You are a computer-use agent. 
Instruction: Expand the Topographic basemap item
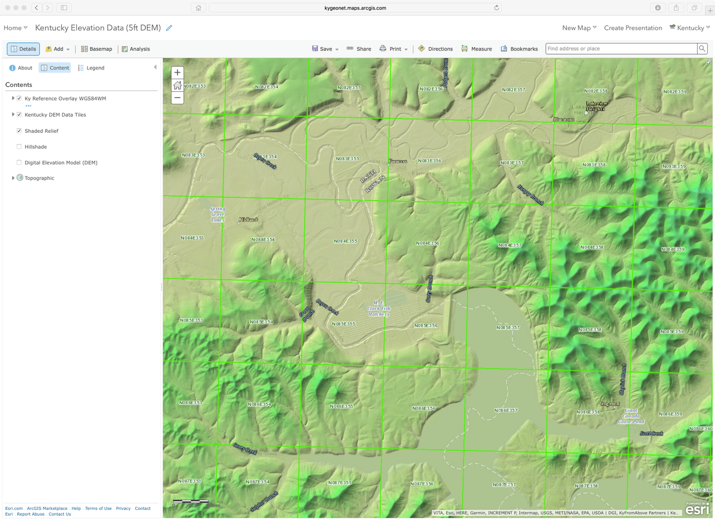tap(13, 178)
